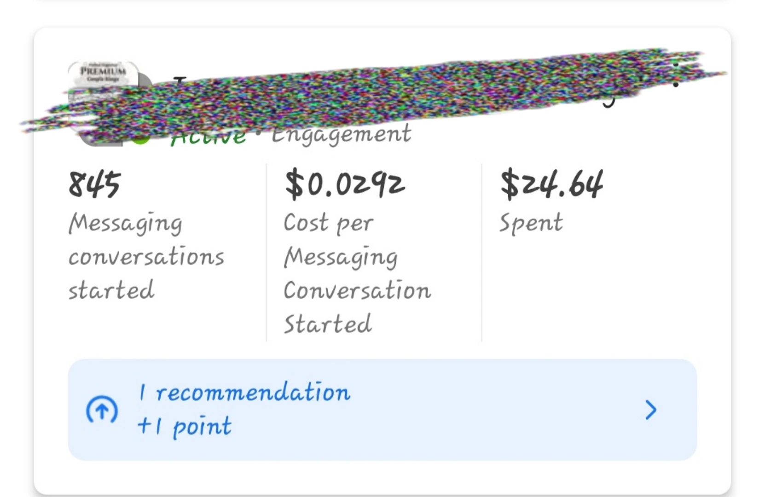Click the 'Spent' metric label

(531, 223)
